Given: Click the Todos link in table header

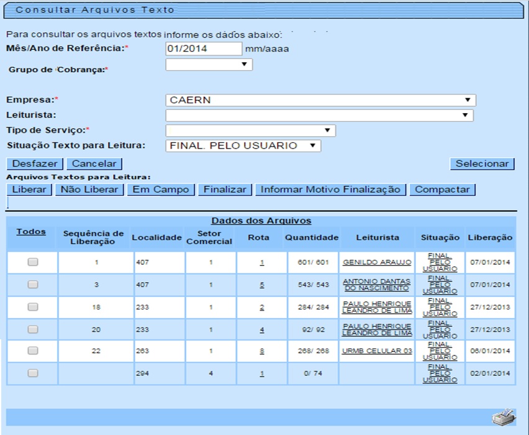Looking at the screenshot, I should (x=31, y=231).
